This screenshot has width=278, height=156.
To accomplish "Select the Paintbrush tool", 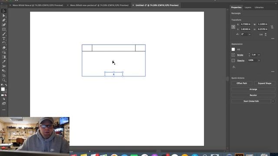I will [x=4, y=34].
